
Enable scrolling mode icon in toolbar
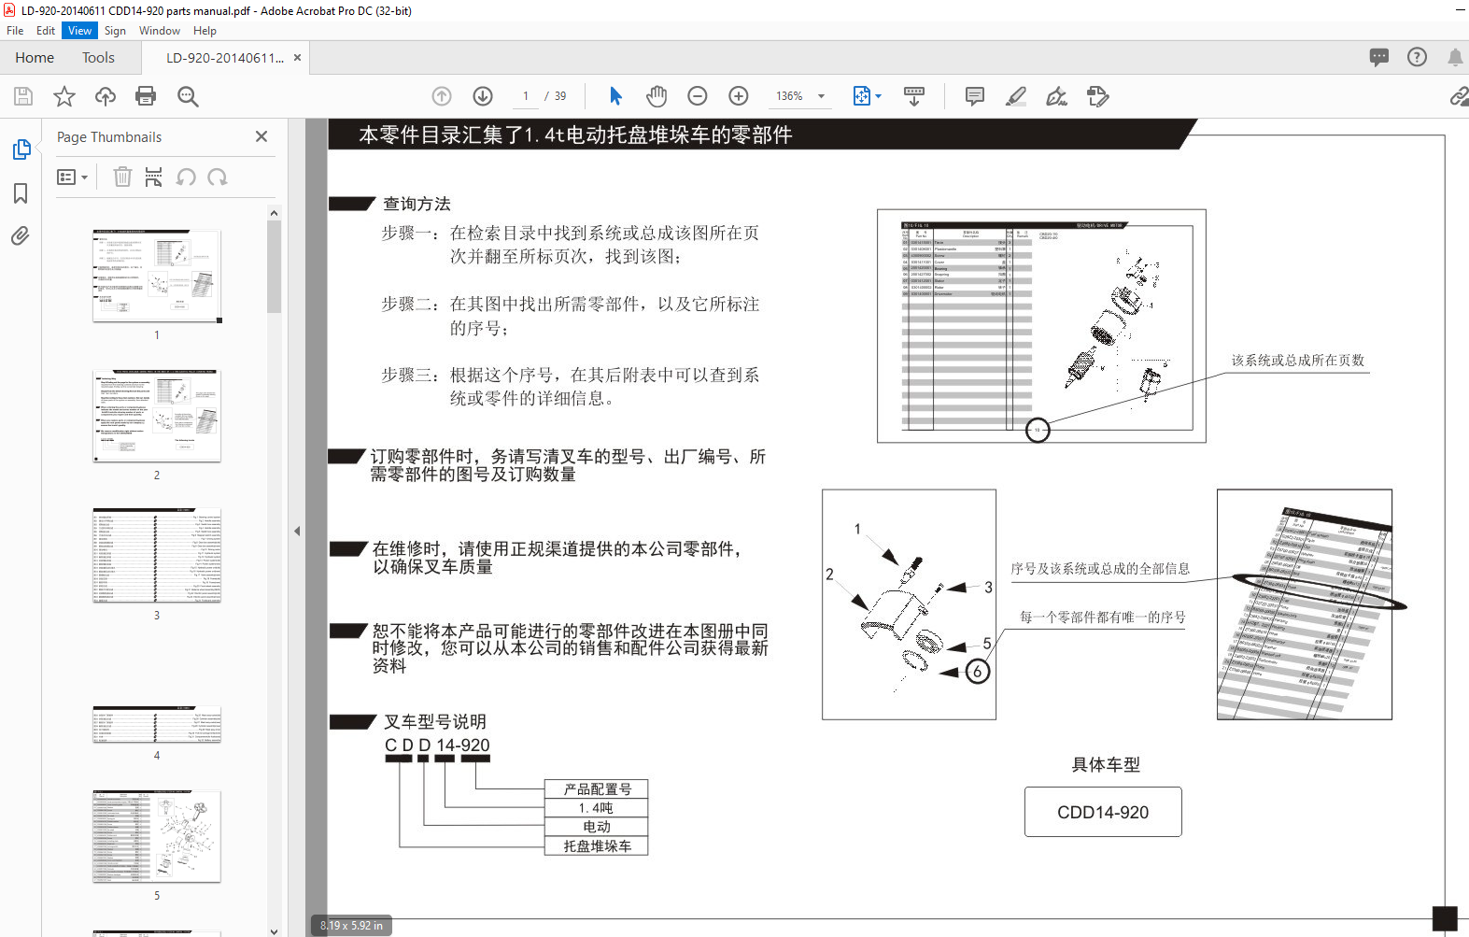914,96
